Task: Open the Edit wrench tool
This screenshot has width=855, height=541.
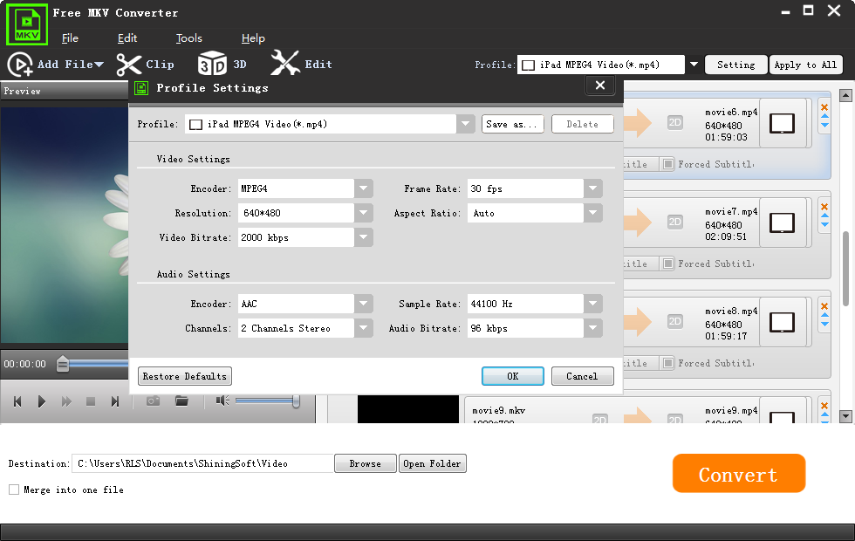Action: [284, 63]
